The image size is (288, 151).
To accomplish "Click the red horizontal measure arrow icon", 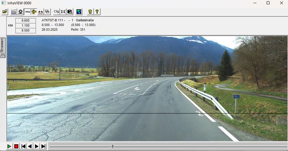I will (x=41, y=12).
